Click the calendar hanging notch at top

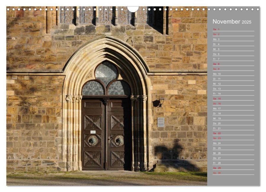[x=133, y=9]
